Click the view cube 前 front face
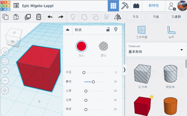This screenshot has height=116, width=187. [x=13, y=42]
